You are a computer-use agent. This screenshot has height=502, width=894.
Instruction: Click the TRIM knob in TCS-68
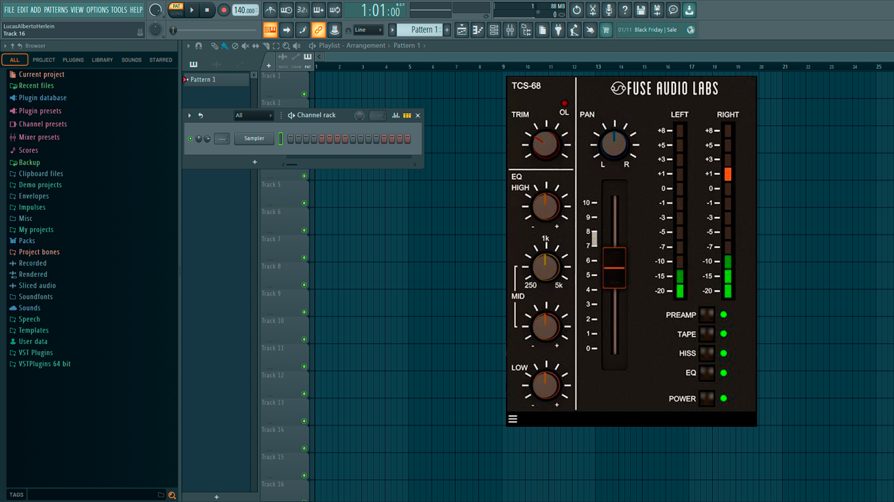click(545, 144)
